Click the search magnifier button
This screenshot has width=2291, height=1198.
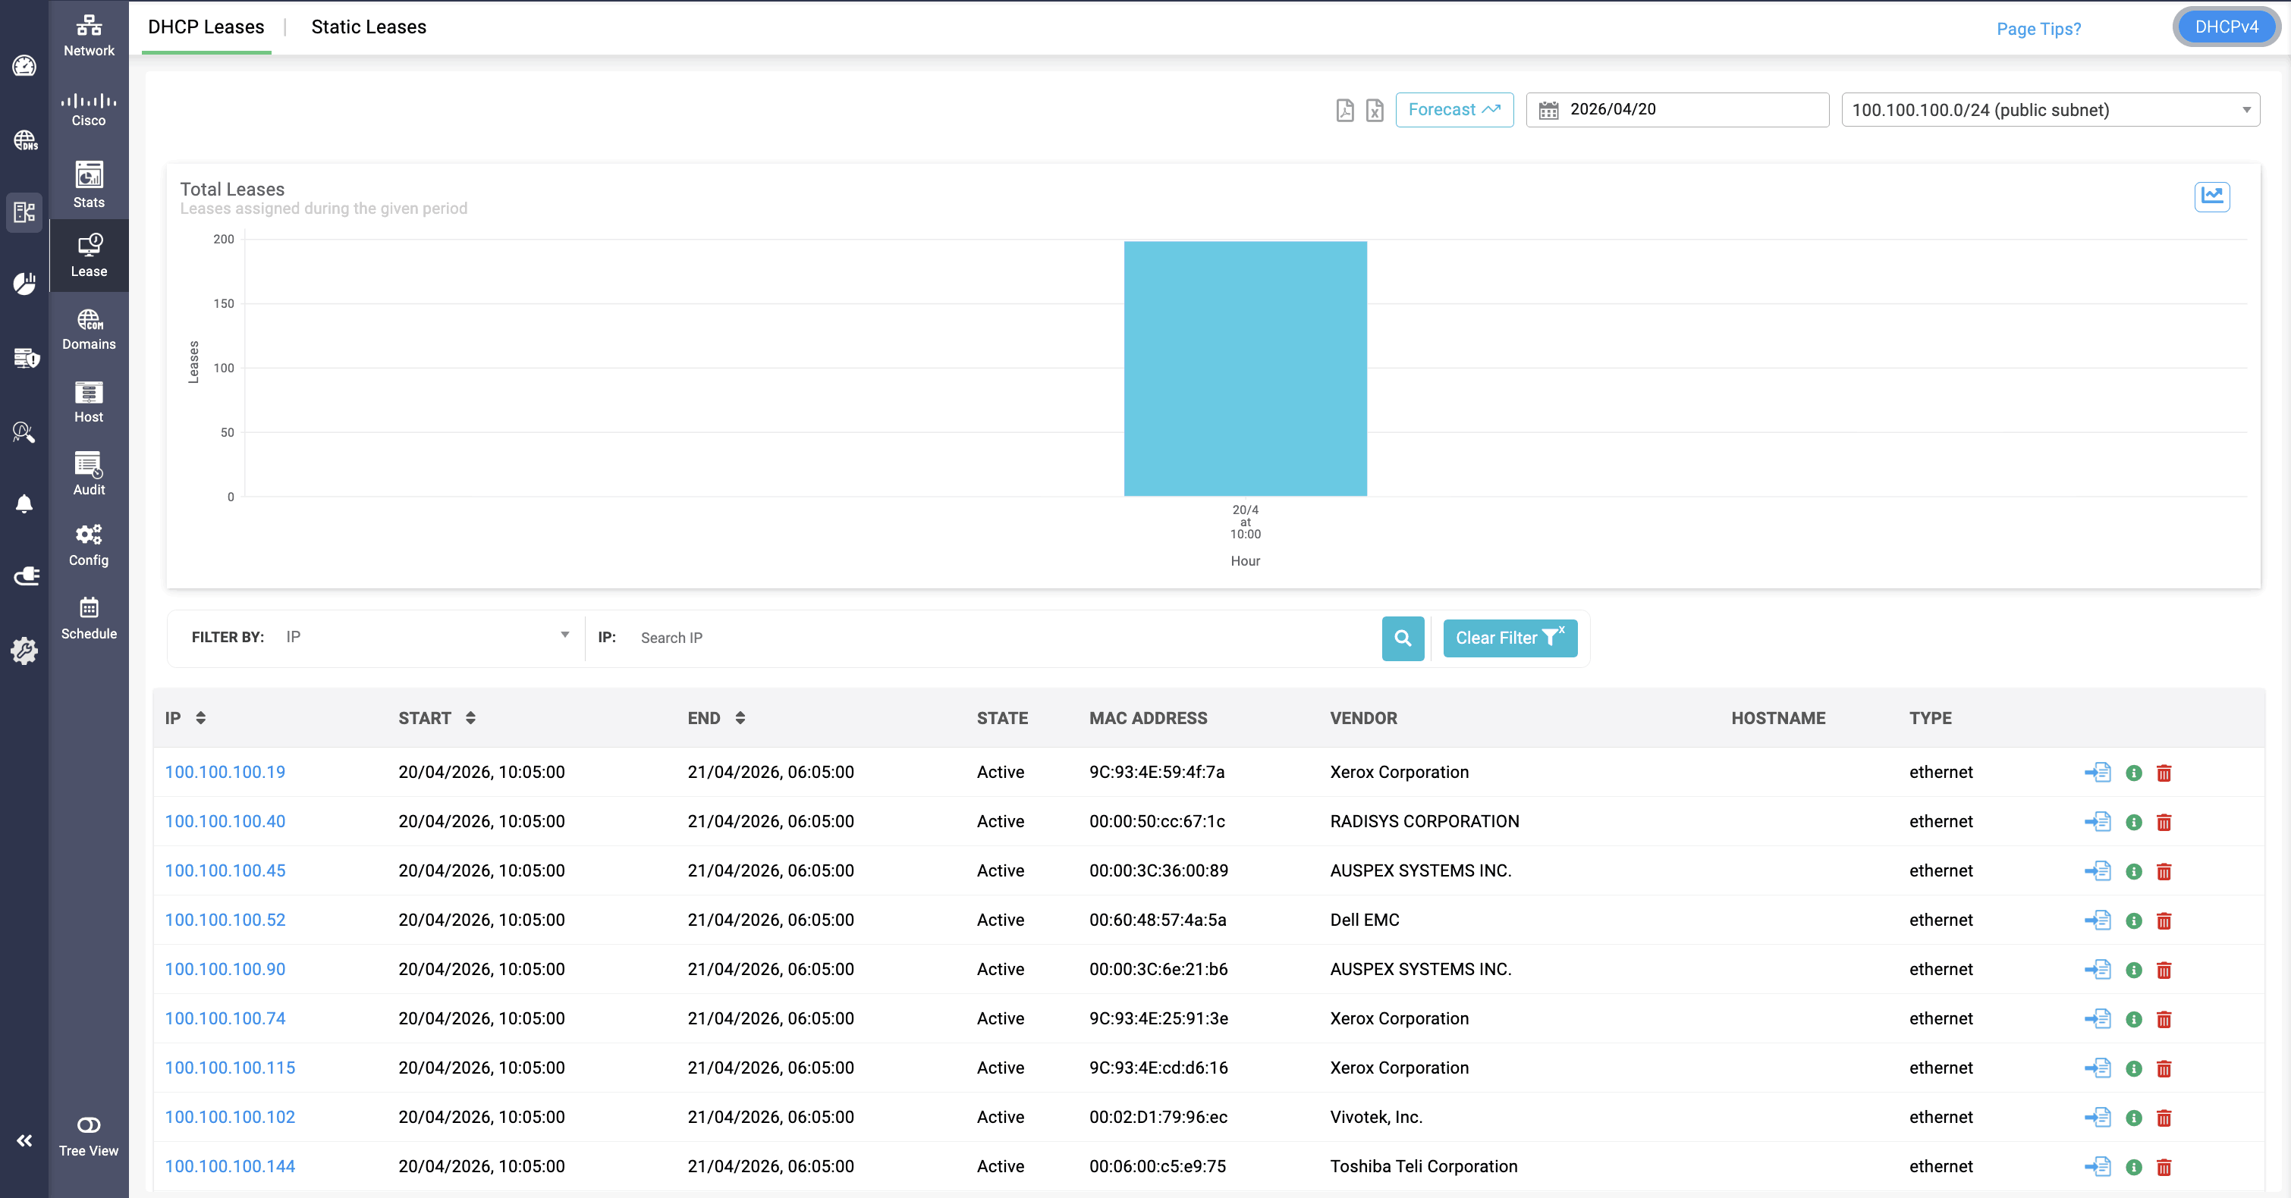pos(1403,638)
